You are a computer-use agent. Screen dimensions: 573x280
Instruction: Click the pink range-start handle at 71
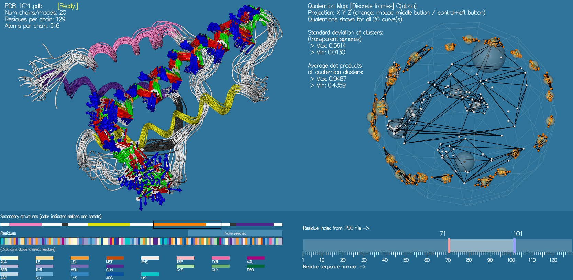pyautogui.click(x=449, y=246)
